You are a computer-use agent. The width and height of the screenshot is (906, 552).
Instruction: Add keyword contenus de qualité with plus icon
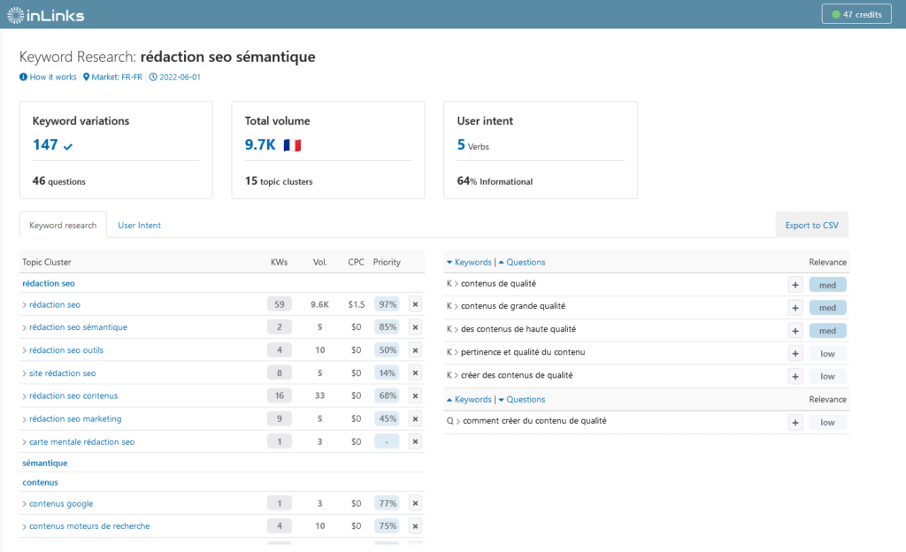pos(795,285)
